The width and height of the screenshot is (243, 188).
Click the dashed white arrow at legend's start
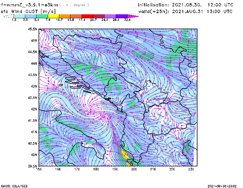[9, 16]
